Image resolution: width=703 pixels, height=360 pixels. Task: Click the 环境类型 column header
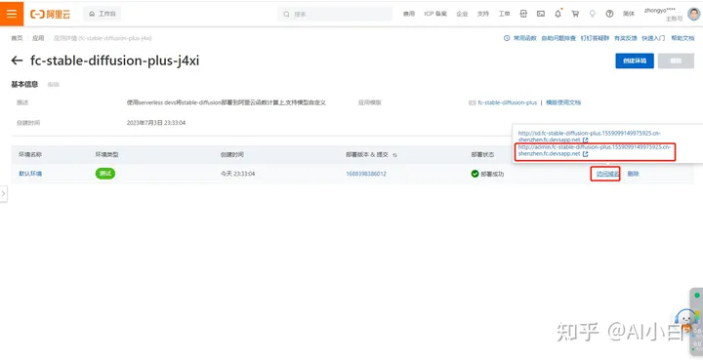[106, 154]
